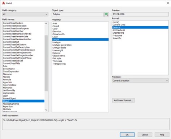Select the Linetype generation property

[x=80, y=45]
